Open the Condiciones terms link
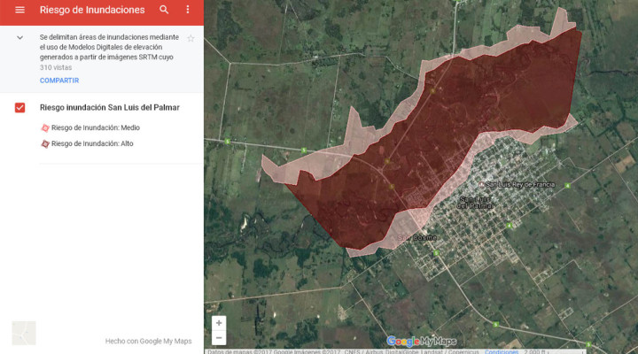Screen dimensions: 638x354 [x=502, y=351]
